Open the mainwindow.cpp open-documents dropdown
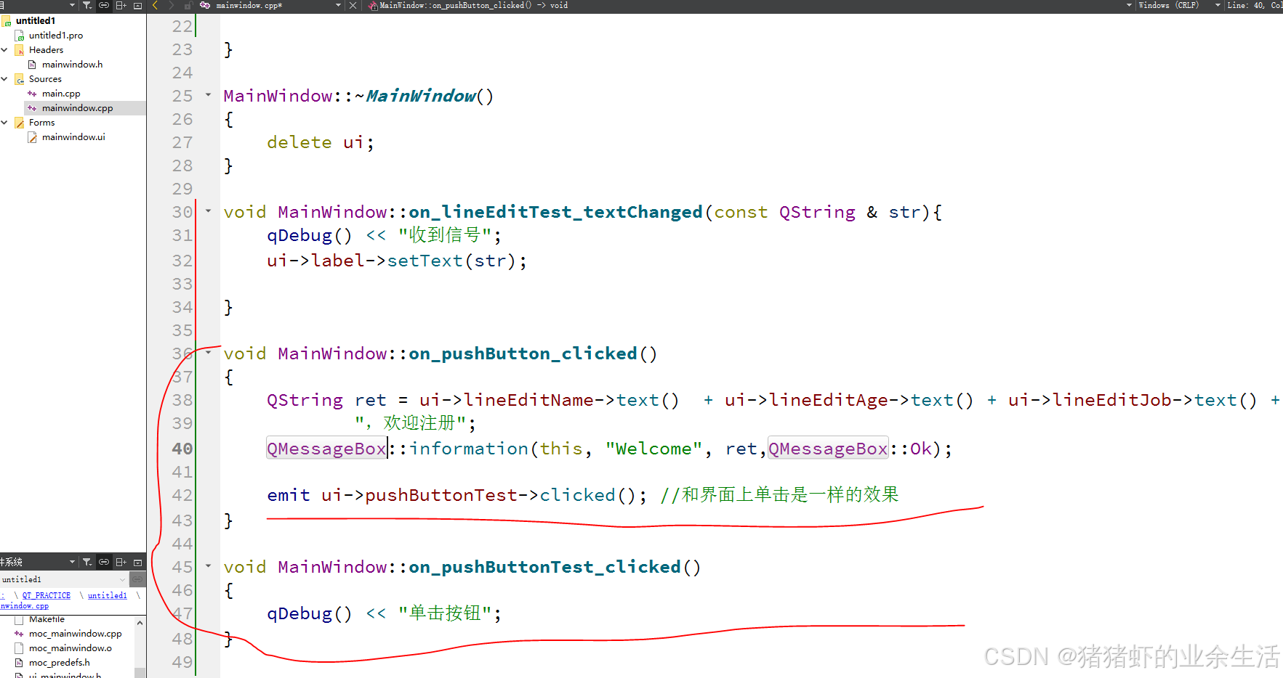 click(338, 5)
